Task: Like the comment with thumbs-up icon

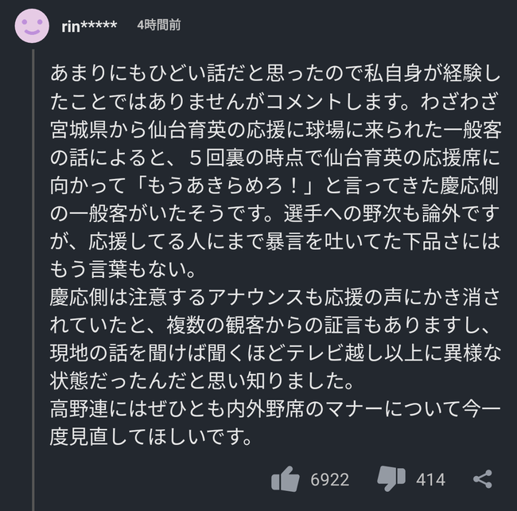Action: click(x=286, y=479)
